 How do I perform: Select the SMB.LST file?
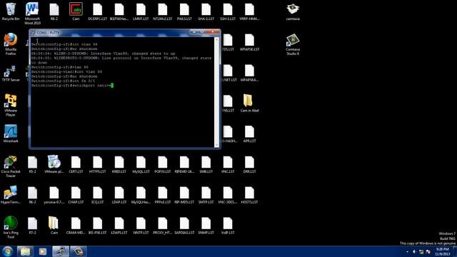tap(206, 164)
